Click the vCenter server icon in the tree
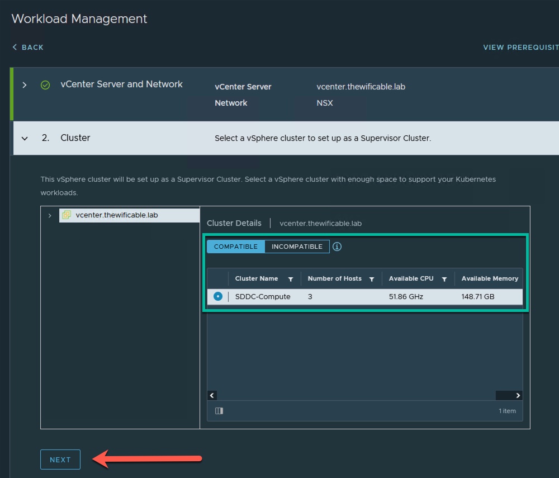This screenshot has height=478, width=559. [67, 215]
